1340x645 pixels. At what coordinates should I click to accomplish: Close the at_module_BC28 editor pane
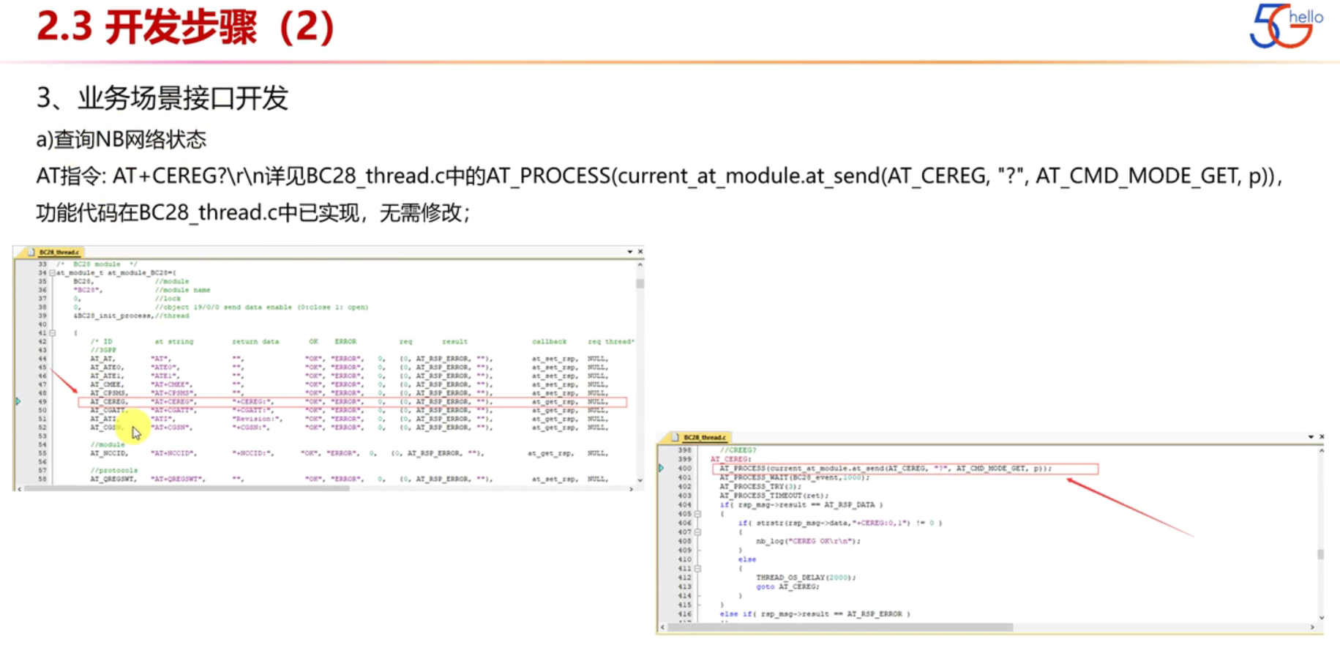pos(640,252)
